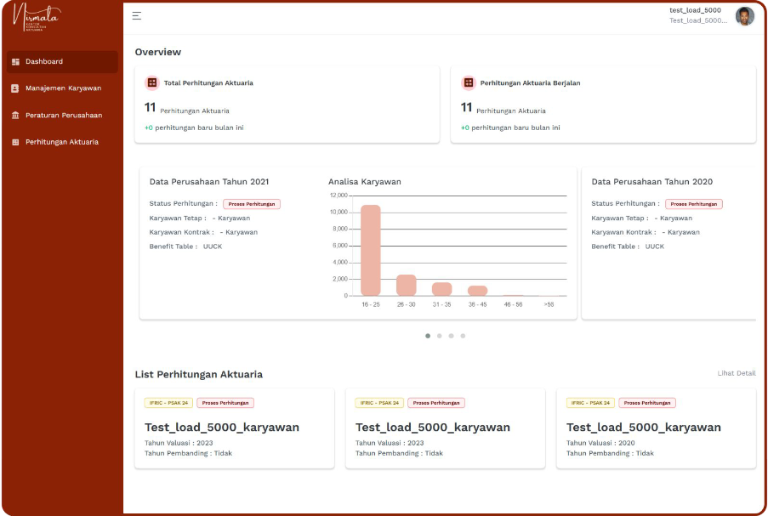Screen dimensions: 768x516
Task: Click the Lihat Detail link
Action: tap(736, 373)
